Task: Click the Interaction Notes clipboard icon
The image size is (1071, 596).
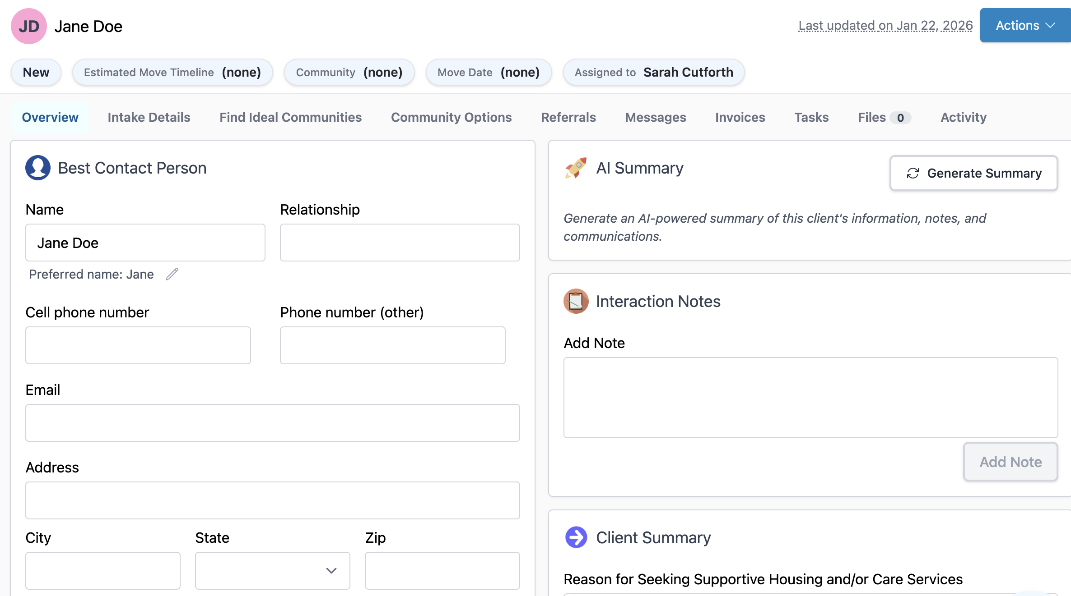Action: pyautogui.click(x=576, y=301)
